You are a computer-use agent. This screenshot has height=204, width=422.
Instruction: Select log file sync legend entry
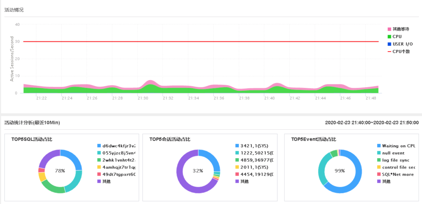click(393, 160)
